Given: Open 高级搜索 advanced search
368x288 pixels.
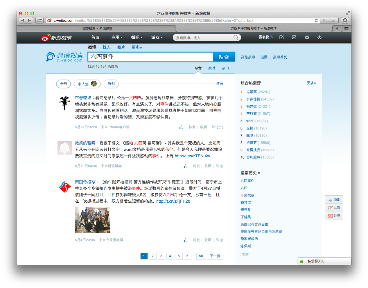Looking at the screenshot, I should [x=248, y=57].
